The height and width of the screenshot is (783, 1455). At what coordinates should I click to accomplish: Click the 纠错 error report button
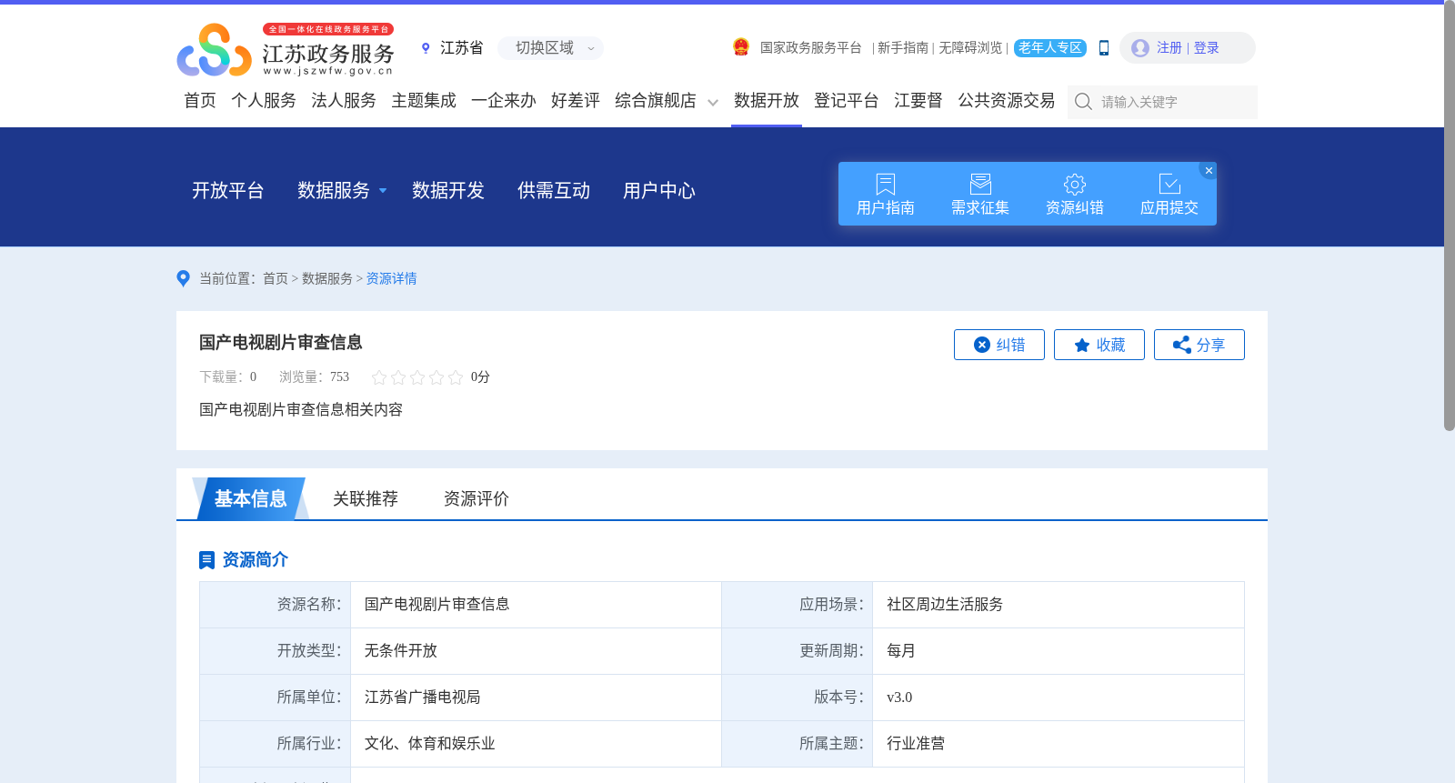coord(999,345)
